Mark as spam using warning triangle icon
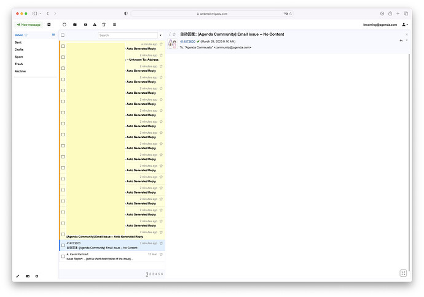The width and height of the screenshot is (424, 297). click(x=95, y=25)
